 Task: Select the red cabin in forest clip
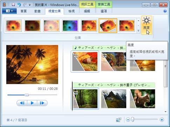114,62
